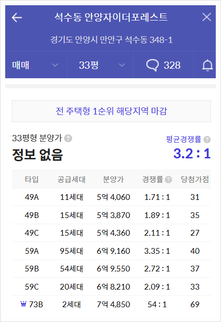
Task: Click price 5억 4,060
Action: coord(114,197)
